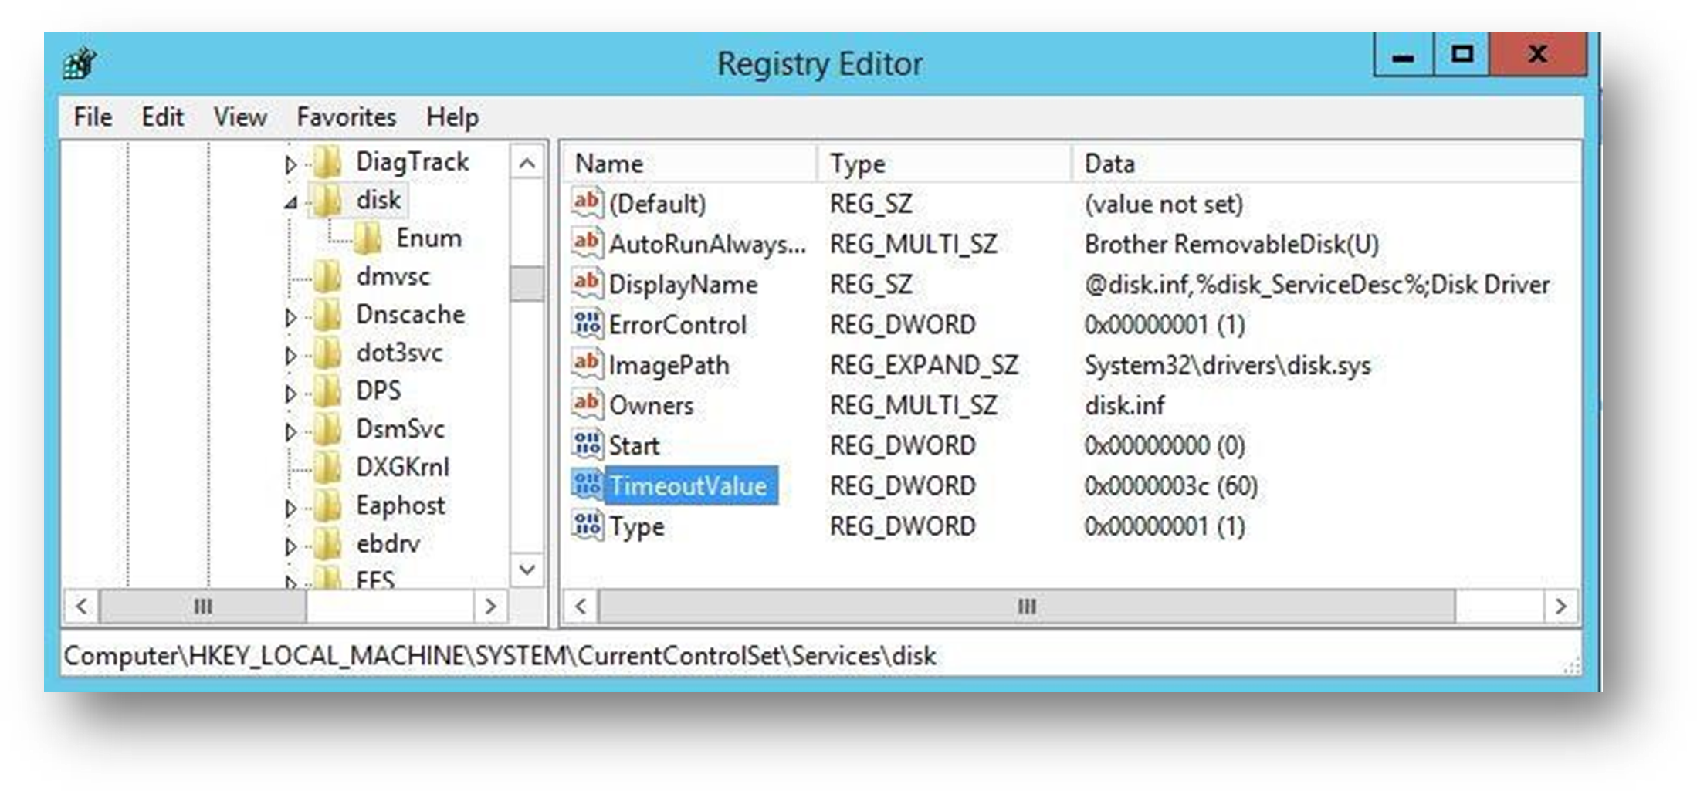Minimize the Registry Editor window

(x=1403, y=55)
